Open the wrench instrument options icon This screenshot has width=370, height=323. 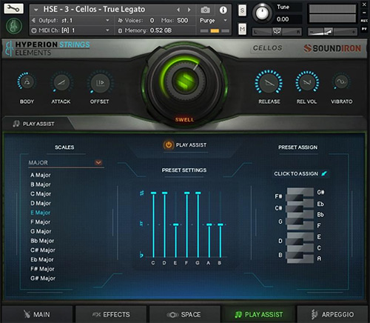[14, 9]
